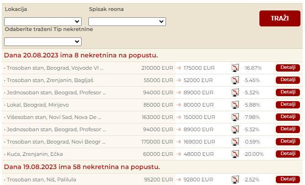Open the Lokacija dropdown
The width and height of the screenshot is (305, 185).
(x=43, y=21)
